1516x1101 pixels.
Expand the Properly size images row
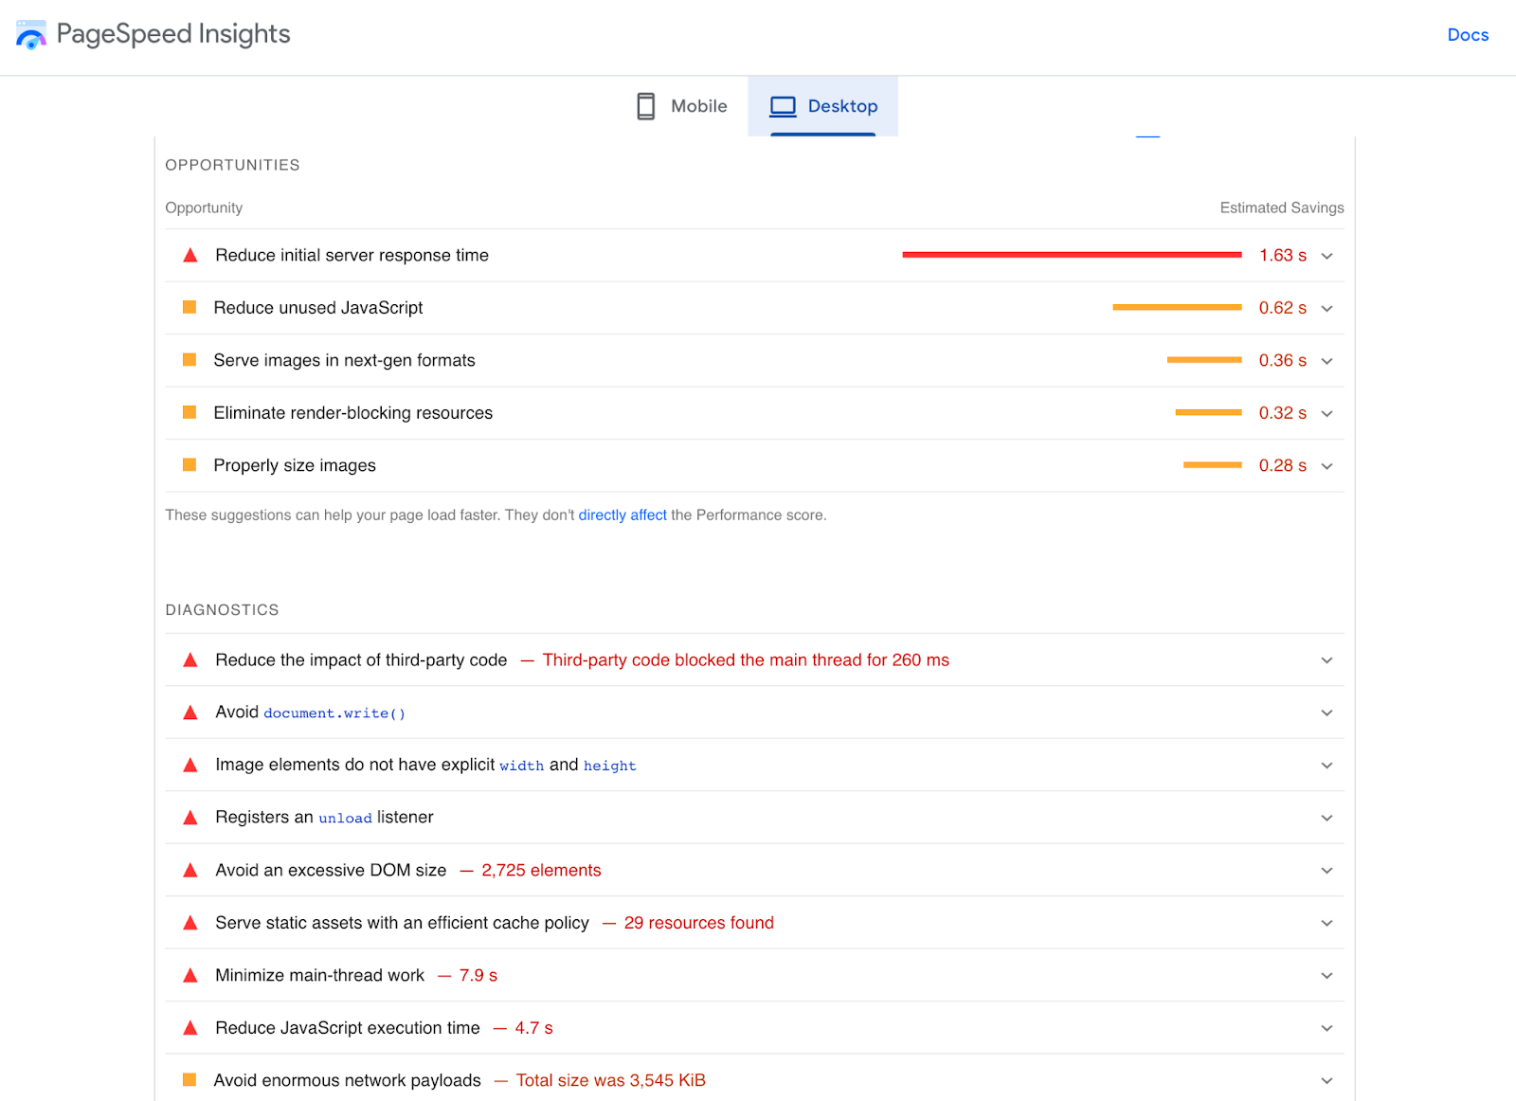pos(1326,466)
